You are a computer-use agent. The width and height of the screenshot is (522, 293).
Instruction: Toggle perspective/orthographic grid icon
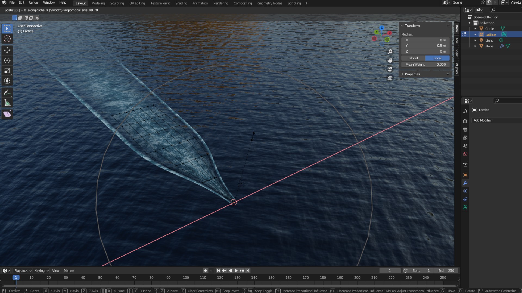390,78
